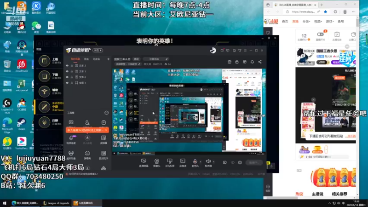Image resolution: width=368 pixels, height=207 pixels.
Task: Open settings gear in bottom toolbar
Action: [x=240, y=162]
